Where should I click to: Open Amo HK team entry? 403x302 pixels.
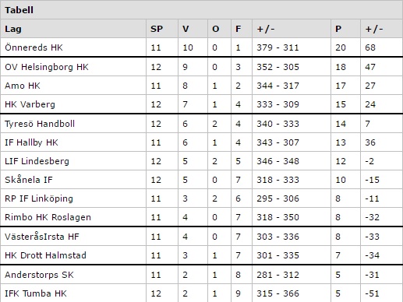[23, 86]
